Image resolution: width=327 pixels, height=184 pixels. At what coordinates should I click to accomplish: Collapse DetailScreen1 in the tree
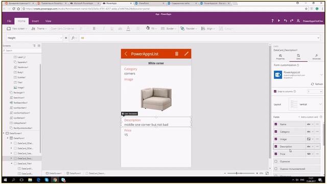click(x=4, y=133)
